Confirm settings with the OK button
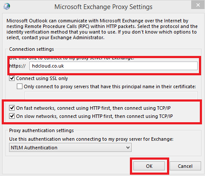This screenshot has width=205, height=176. pyautogui.click(x=149, y=166)
